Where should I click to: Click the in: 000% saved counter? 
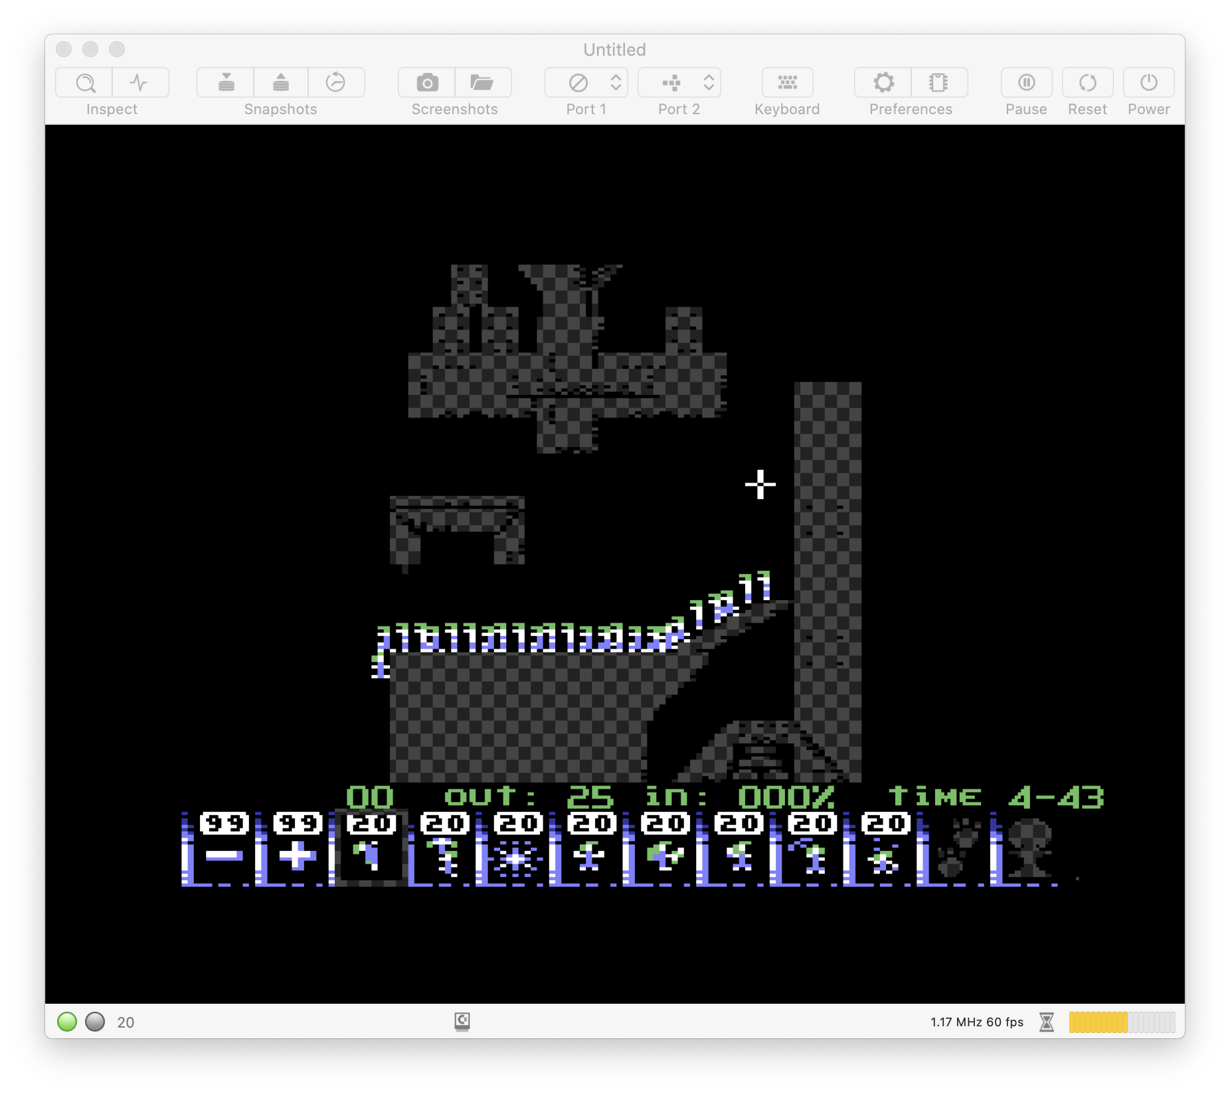pyautogui.click(x=739, y=796)
